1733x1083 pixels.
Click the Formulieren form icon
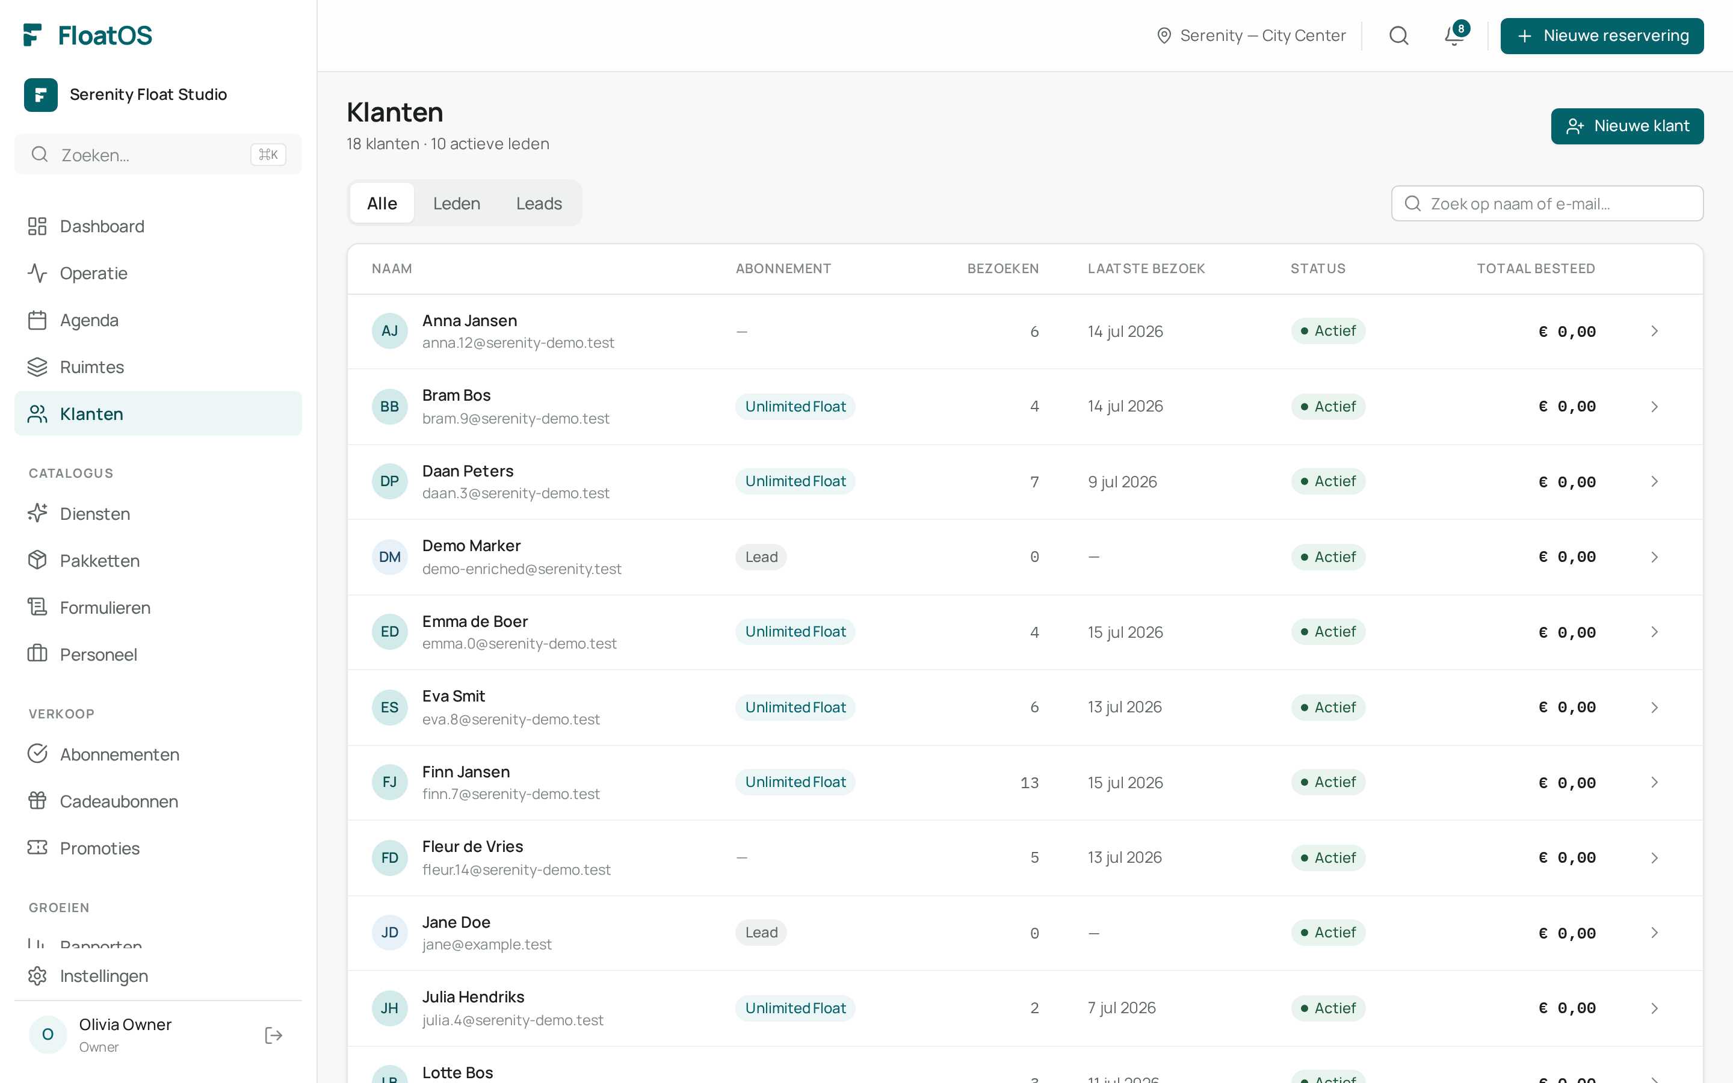click(x=37, y=608)
